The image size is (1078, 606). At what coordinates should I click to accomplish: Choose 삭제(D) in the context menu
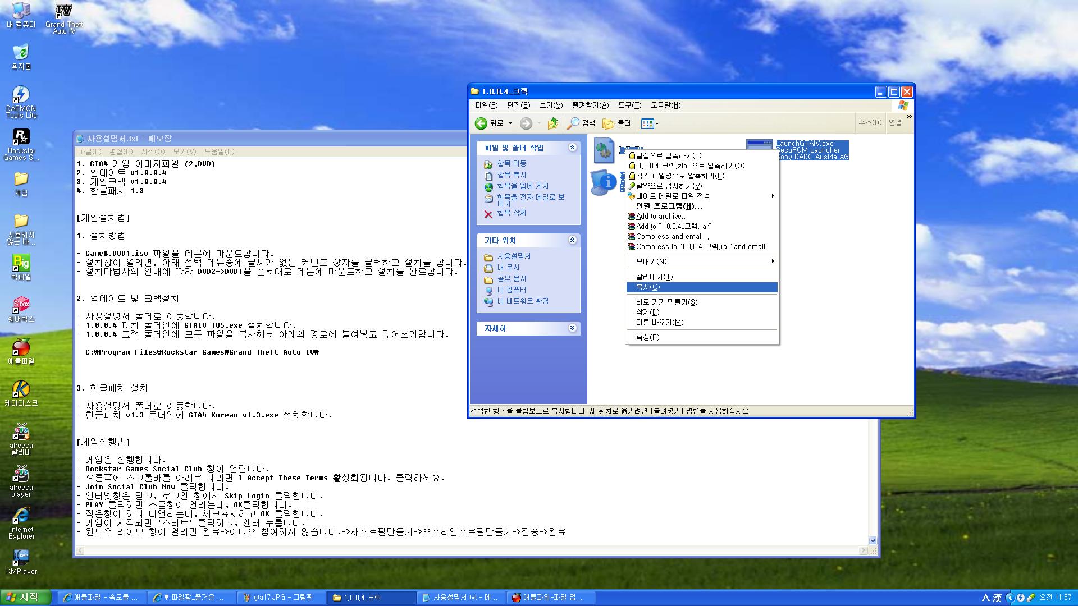(x=702, y=313)
